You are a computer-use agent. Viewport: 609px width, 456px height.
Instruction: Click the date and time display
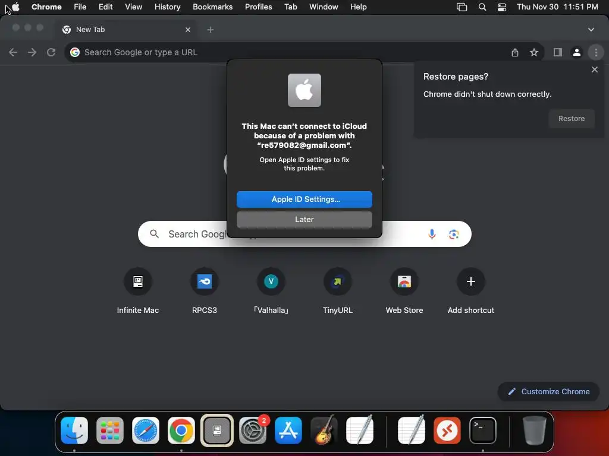557,7
